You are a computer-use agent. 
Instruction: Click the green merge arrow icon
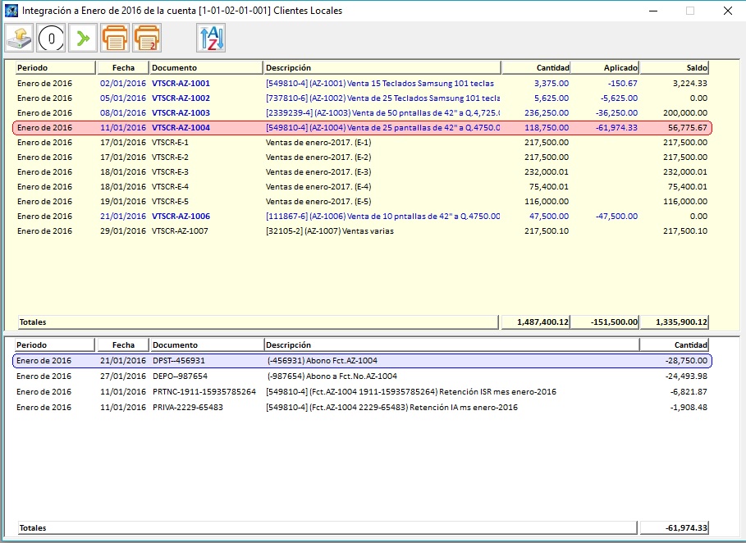[83, 39]
